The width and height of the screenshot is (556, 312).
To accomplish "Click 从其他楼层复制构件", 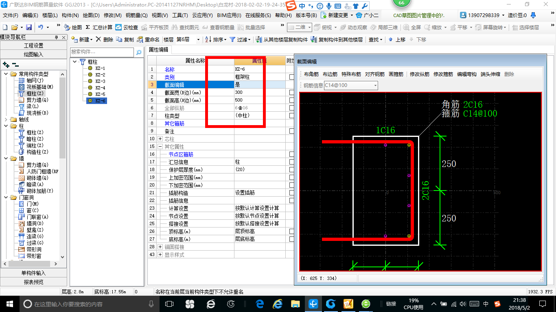I will (x=282, y=39).
